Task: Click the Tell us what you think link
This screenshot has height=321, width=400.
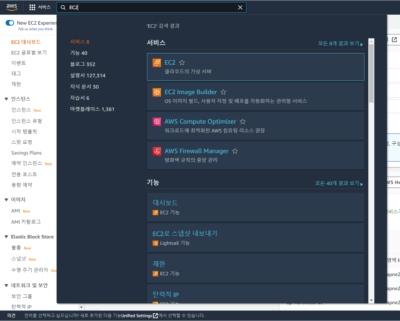Action: (35, 29)
